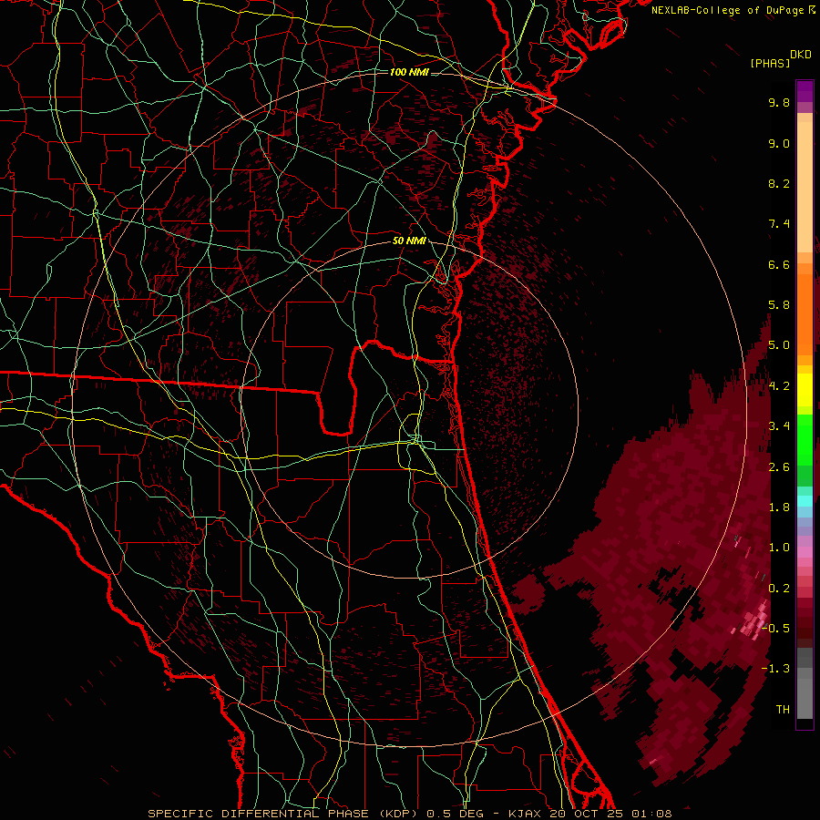
Task: Click the bright green band of color bar
Action: (x=805, y=438)
